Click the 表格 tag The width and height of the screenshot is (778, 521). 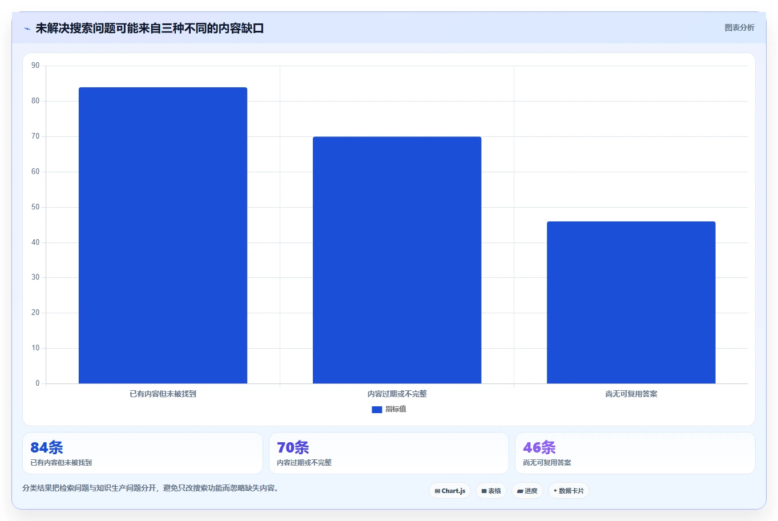coord(491,491)
